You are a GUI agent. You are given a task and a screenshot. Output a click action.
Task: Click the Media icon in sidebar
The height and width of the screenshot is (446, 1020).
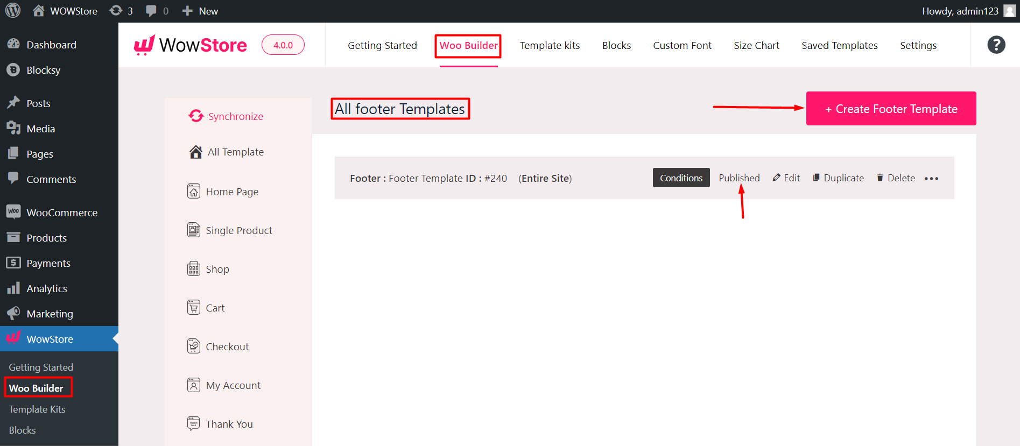(x=13, y=128)
